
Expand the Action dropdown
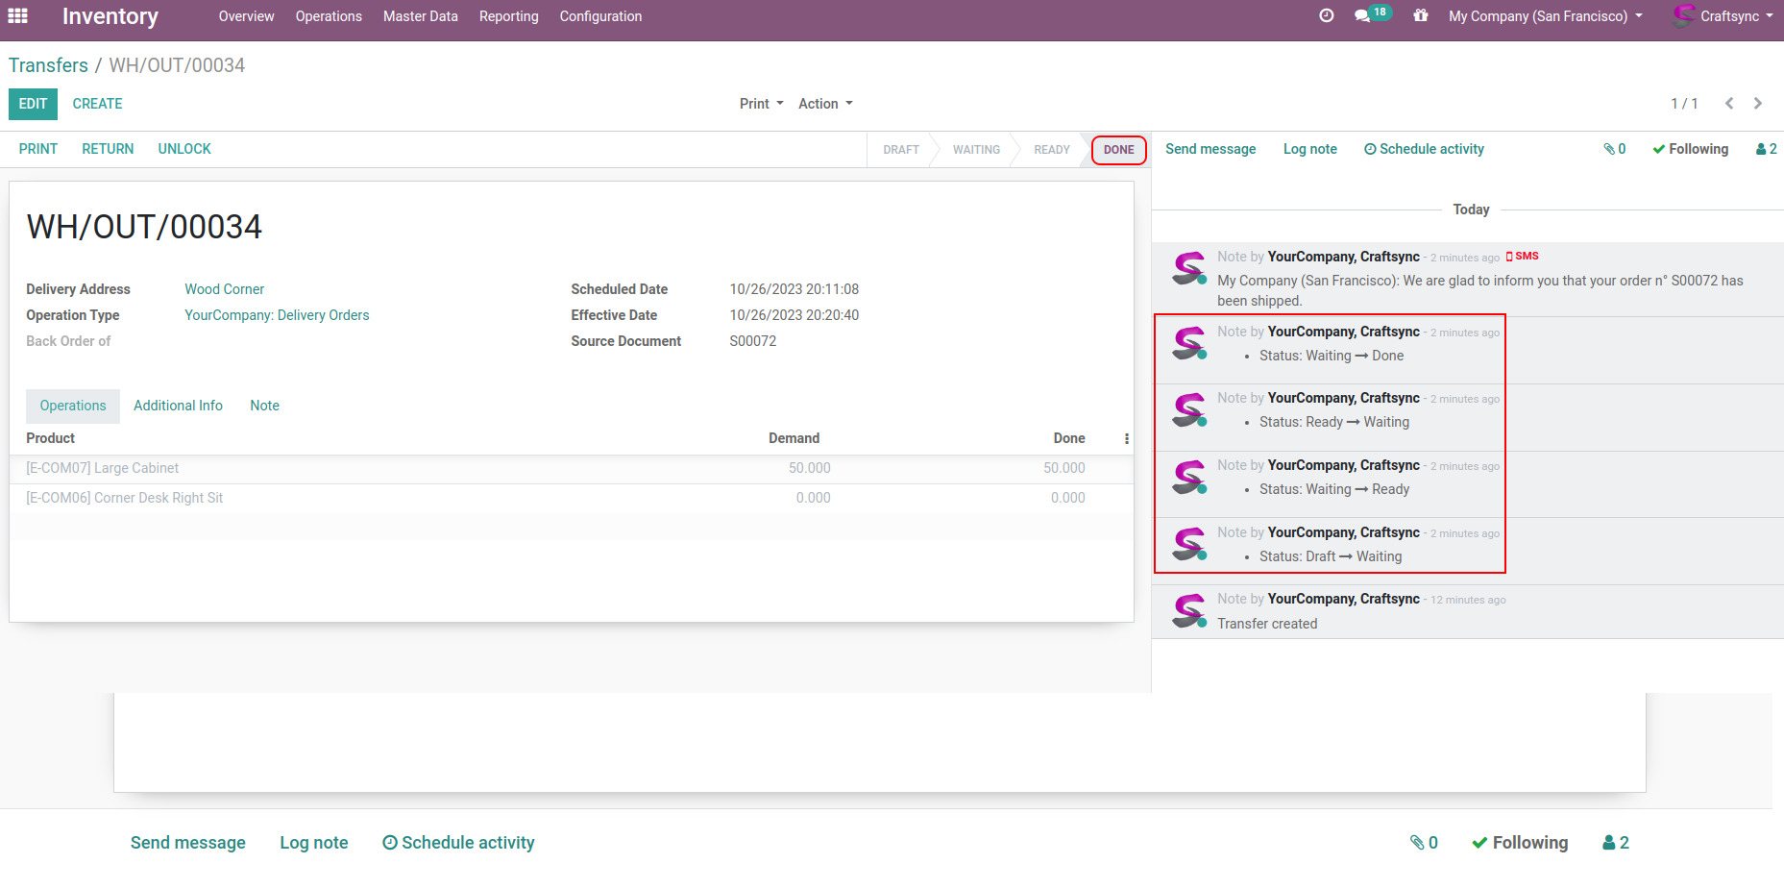[825, 104]
